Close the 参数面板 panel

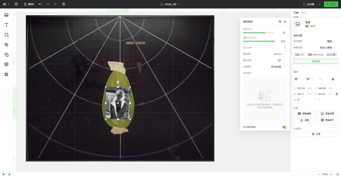pos(285,22)
